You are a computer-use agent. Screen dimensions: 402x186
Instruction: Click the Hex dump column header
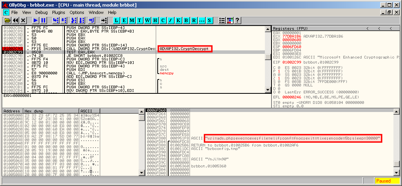(51, 111)
